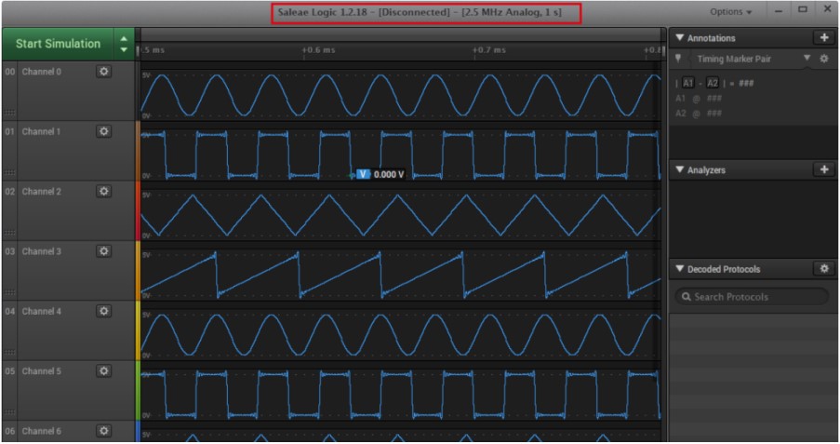Click the Channel 2 gear icon

(x=104, y=192)
